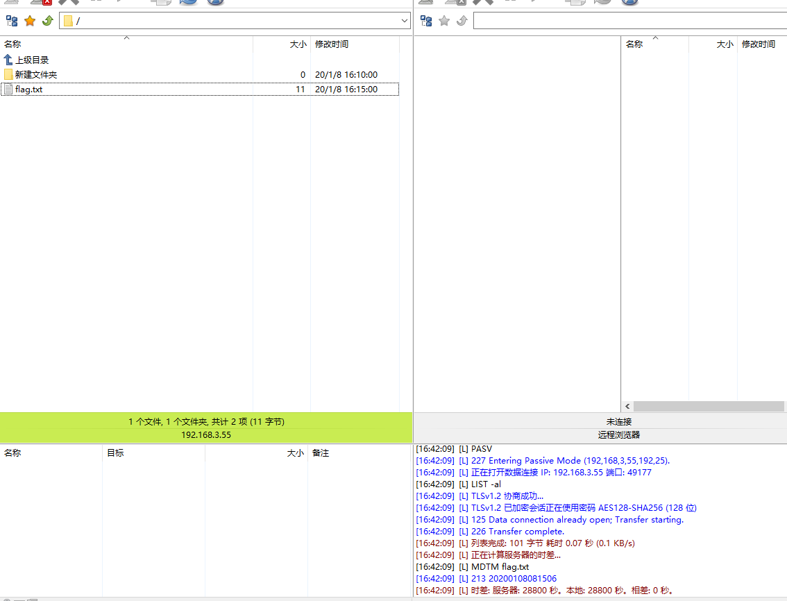Select the flag.txt file row
The height and width of the screenshot is (601, 787).
pos(200,90)
